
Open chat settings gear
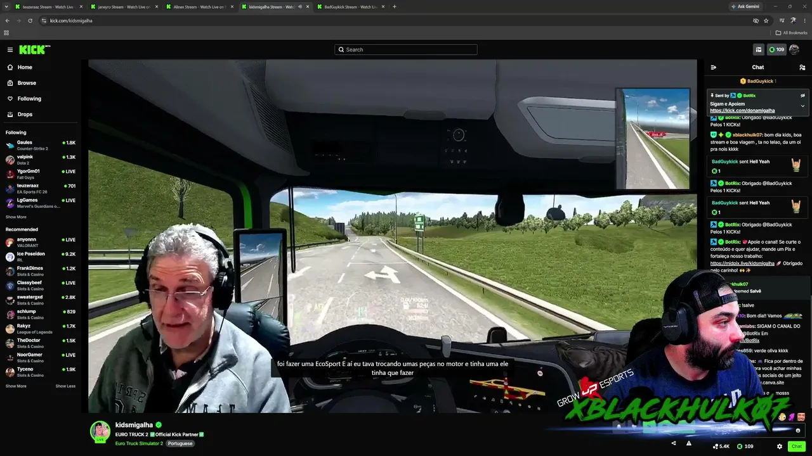coord(780,446)
